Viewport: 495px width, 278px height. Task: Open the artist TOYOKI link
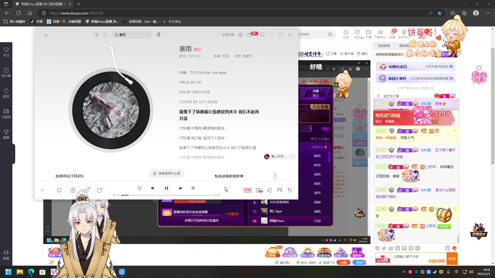(194, 56)
